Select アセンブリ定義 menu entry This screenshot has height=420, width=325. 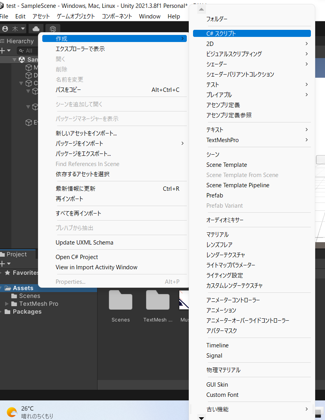[x=252, y=105]
